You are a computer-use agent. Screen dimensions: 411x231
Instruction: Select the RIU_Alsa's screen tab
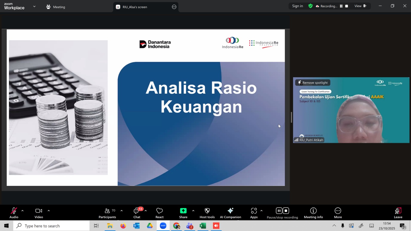coord(135,7)
